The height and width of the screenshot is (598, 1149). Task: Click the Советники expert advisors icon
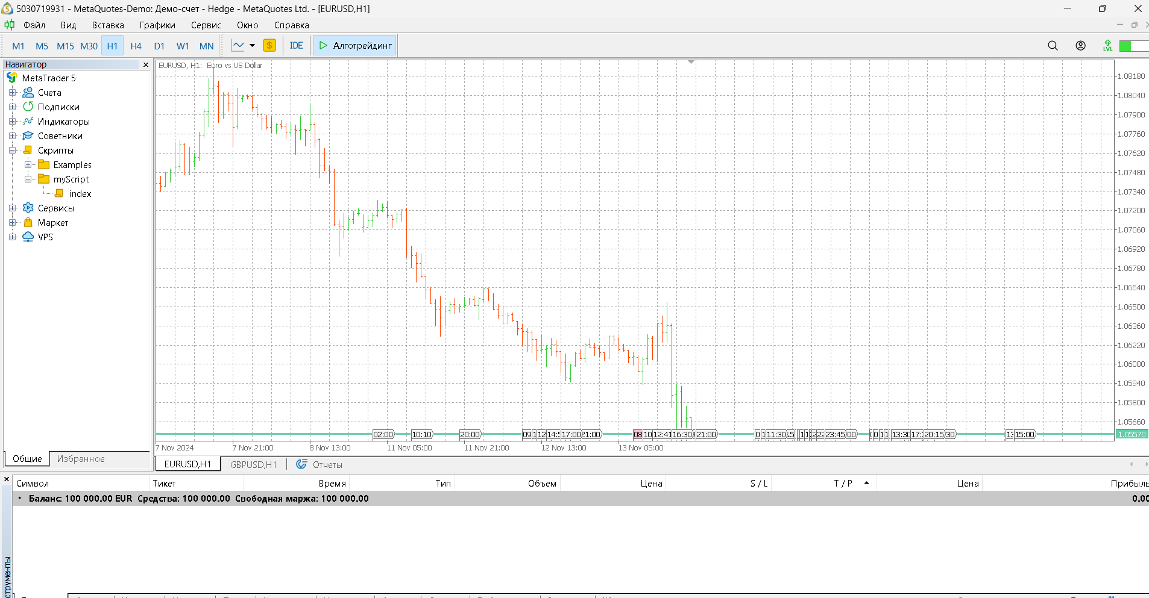pos(28,136)
